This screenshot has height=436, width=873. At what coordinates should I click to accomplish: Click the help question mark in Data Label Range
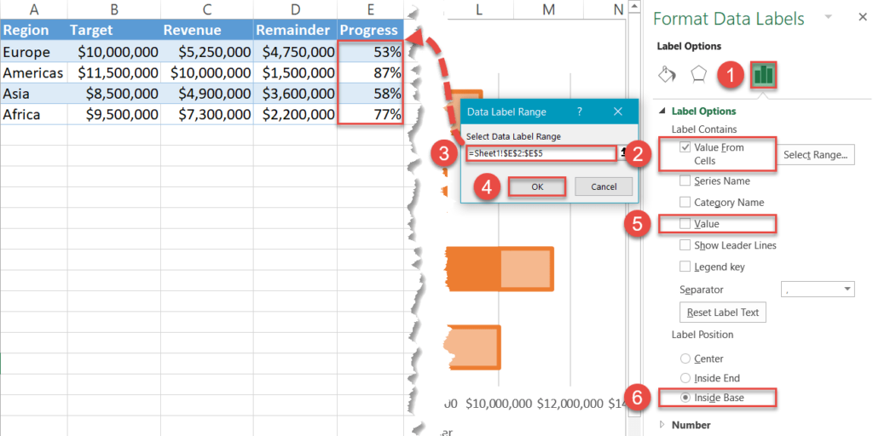pyautogui.click(x=580, y=112)
